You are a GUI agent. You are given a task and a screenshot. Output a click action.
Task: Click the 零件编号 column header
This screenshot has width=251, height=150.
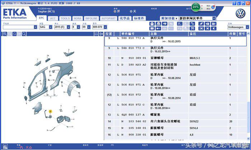tap(134, 34)
